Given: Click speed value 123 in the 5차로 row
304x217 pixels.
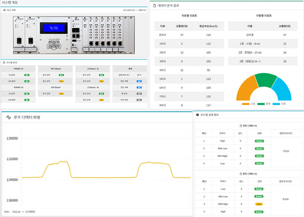Looking at the screenshot, I should click(x=209, y=79).
